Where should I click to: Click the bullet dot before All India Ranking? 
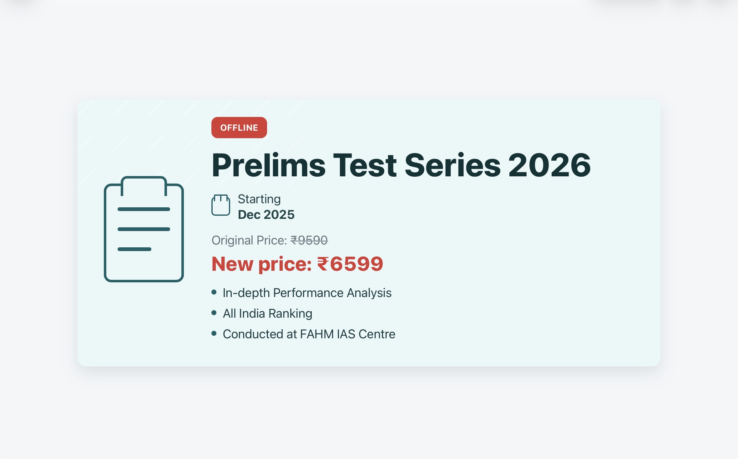[x=214, y=313]
